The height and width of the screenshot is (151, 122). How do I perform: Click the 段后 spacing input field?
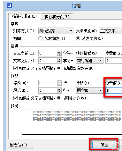(48, 90)
